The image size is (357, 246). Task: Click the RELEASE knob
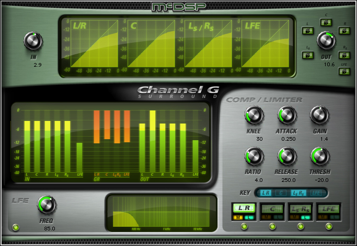287,156
